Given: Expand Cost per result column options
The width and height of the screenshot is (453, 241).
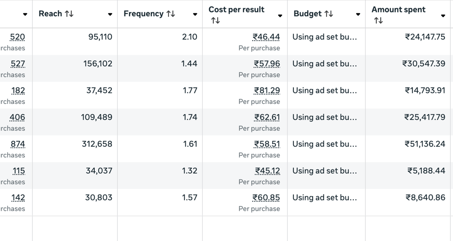Looking at the screenshot, I should (280, 16).
